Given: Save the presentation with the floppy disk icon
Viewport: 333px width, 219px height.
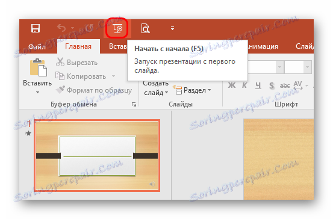Looking at the screenshot, I should (x=36, y=28).
